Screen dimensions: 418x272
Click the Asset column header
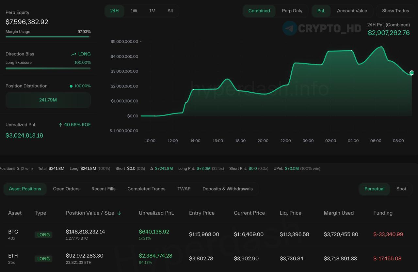[x=15, y=213]
